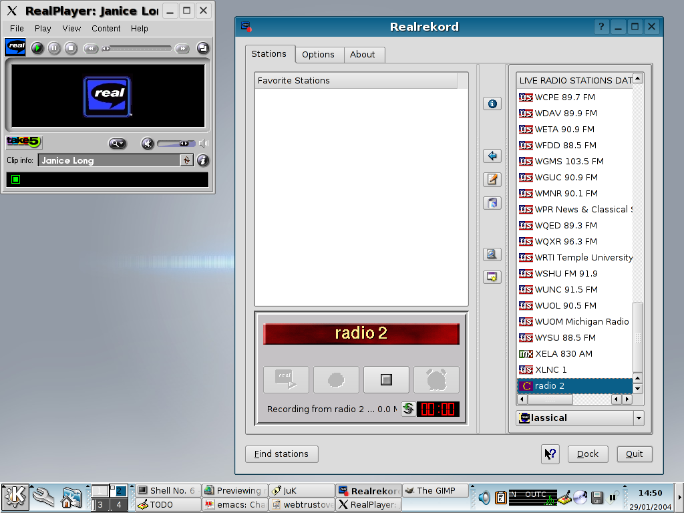Toggle RealPlayer compact mode button
The width and height of the screenshot is (684, 513).
point(202,48)
